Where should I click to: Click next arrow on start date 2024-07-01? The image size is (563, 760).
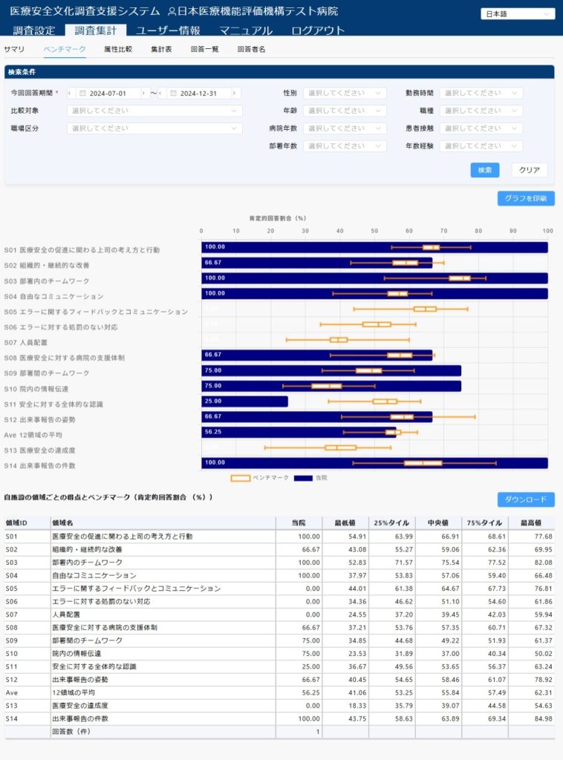144,94
